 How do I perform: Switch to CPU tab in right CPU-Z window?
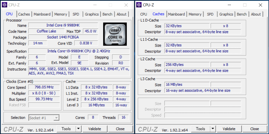coord(144,14)
